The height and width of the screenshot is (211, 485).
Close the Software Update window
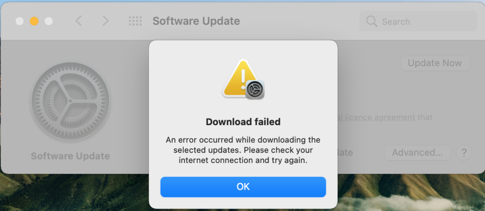point(19,21)
